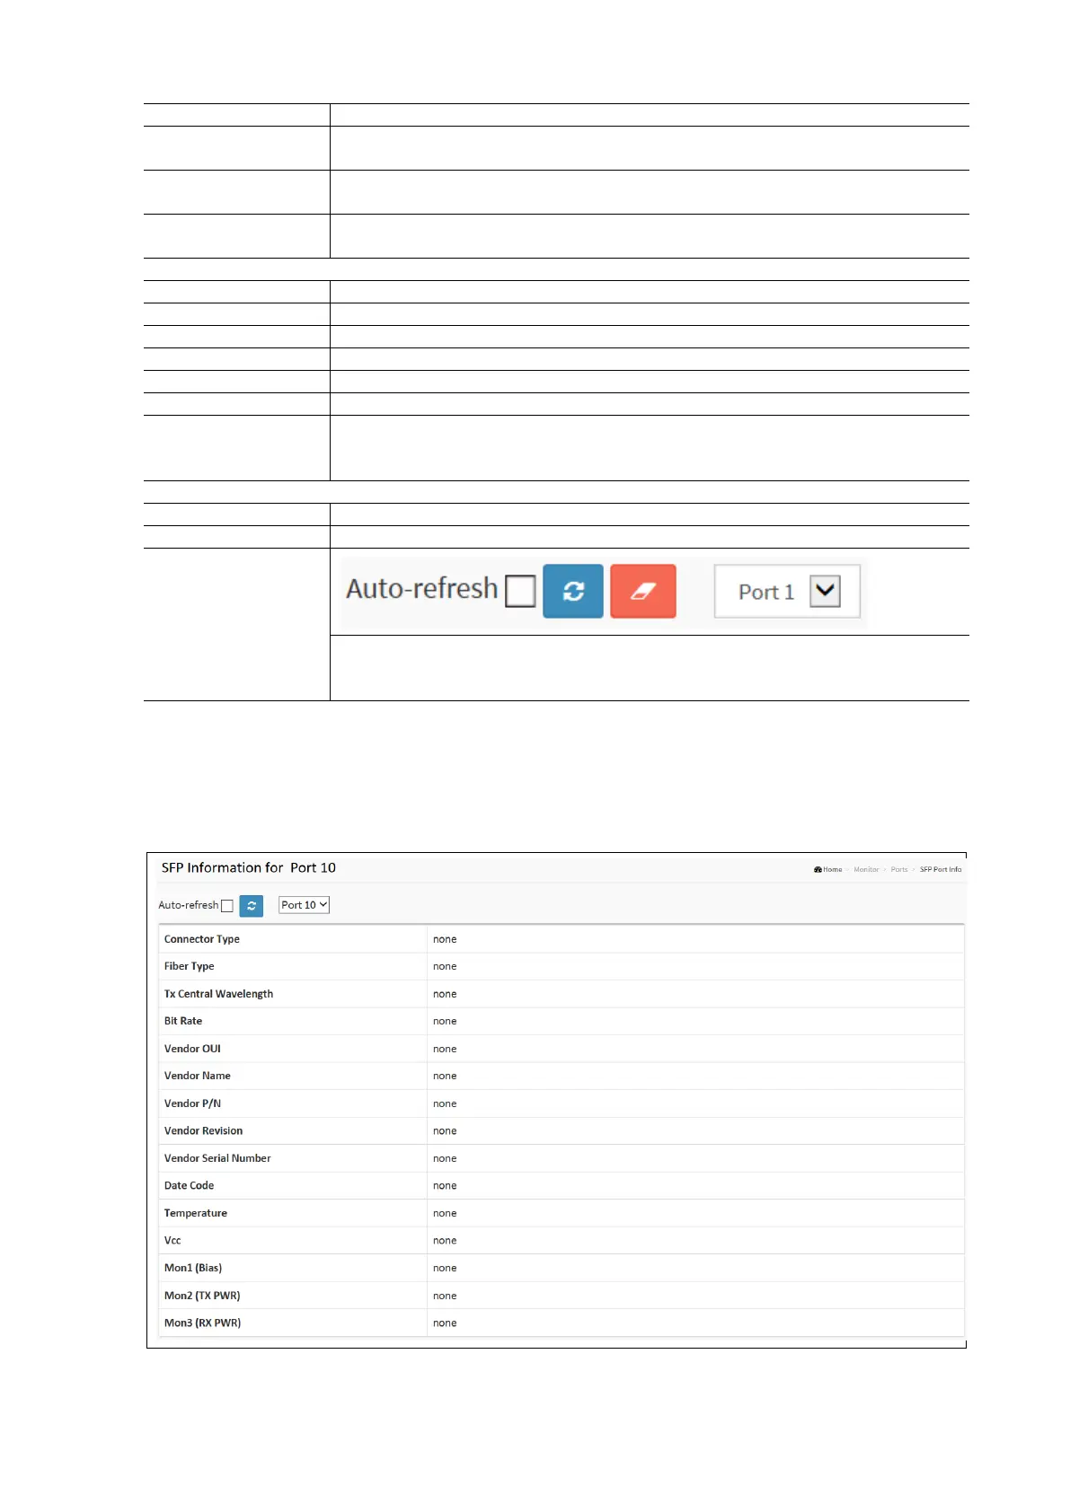Open the large Port 1 dropdown

click(787, 591)
